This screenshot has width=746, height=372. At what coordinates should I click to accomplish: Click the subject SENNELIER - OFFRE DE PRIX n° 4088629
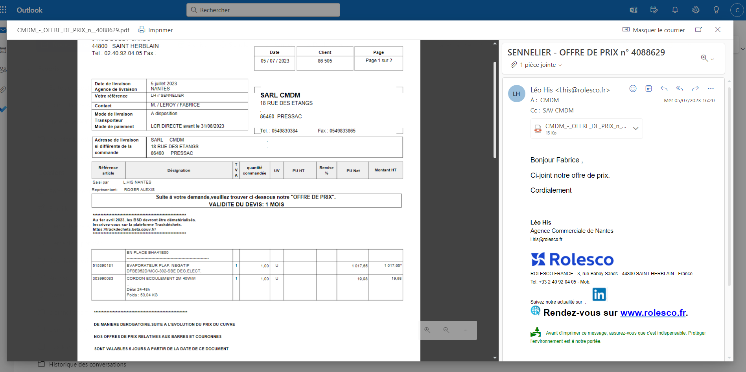click(x=586, y=52)
